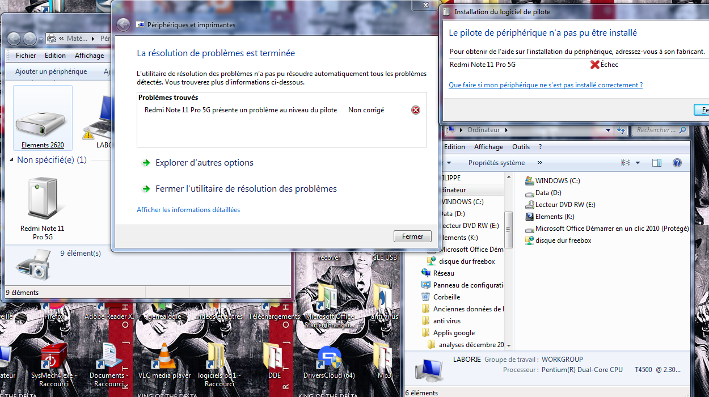Open Microsoft Office Démarrer en un clic drive
This screenshot has width=709, height=397.
pos(607,229)
